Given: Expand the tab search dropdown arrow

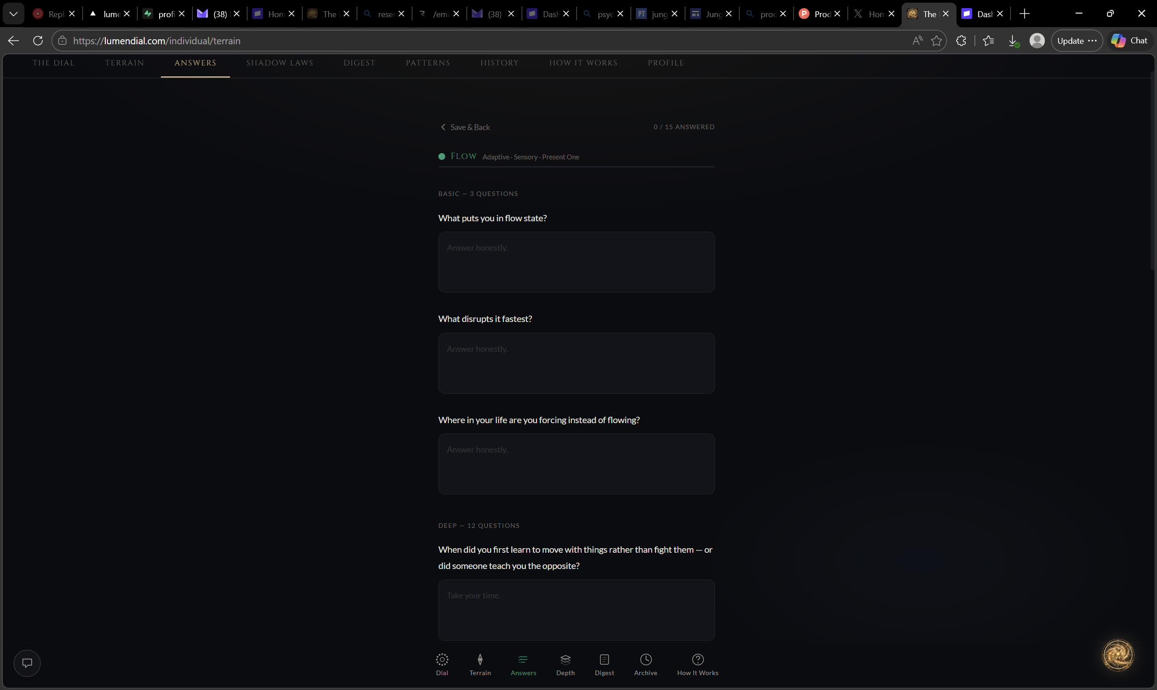Looking at the screenshot, I should coord(14,14).
